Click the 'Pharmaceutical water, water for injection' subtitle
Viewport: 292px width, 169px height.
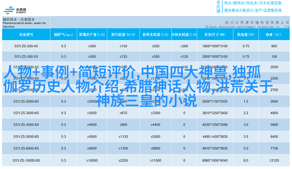[24, 25]
